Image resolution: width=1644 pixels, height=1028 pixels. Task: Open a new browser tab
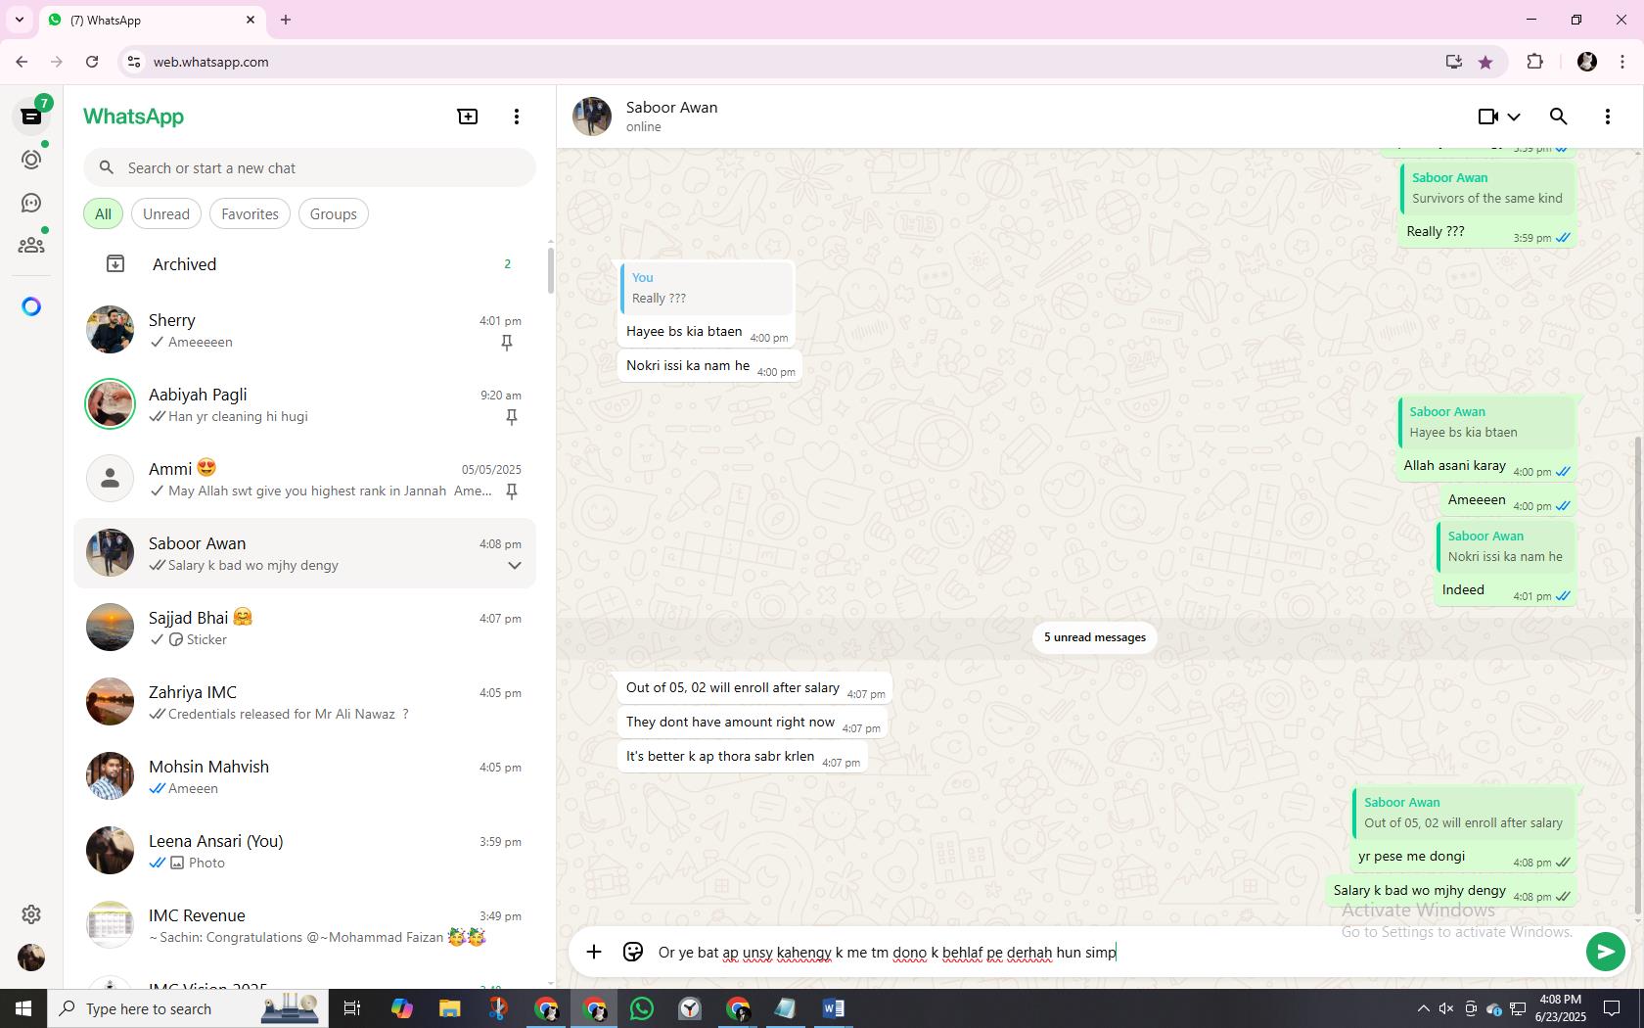[x=286, y=20]
